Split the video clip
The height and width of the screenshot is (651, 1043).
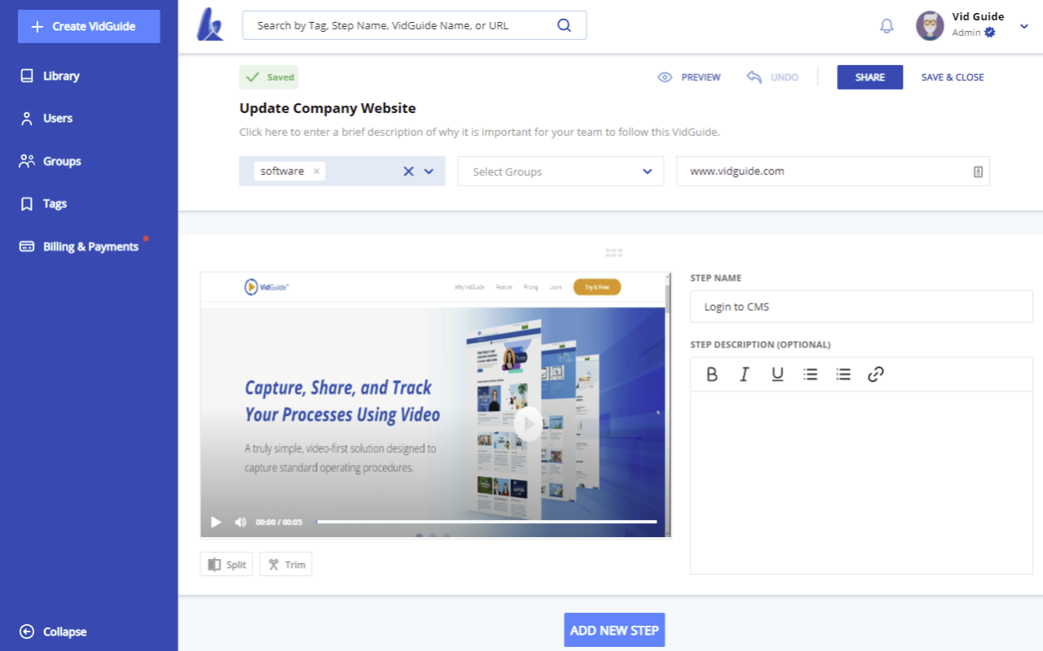coord(226,564)
